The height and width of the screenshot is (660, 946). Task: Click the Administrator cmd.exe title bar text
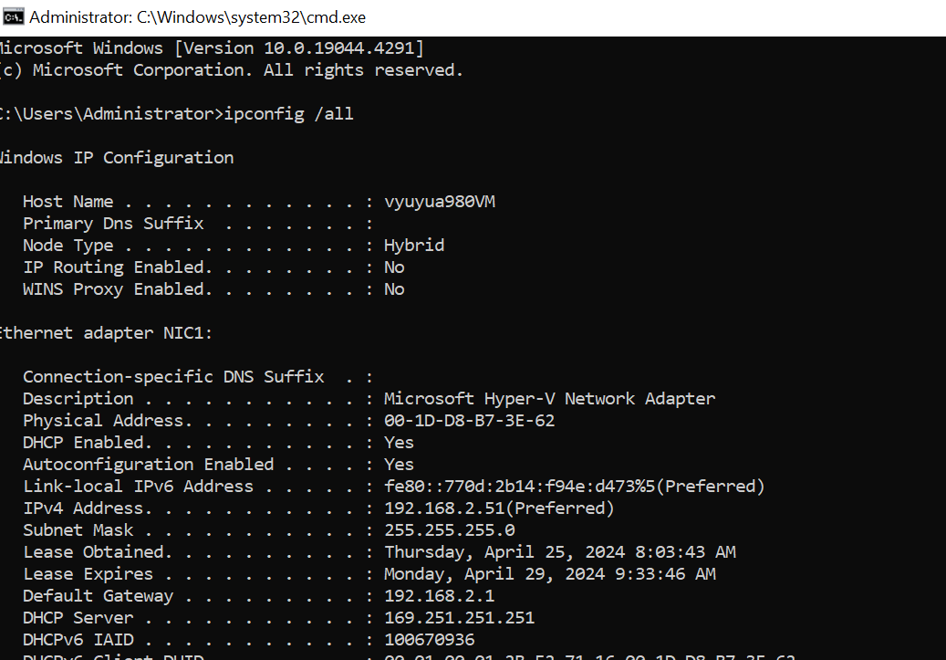point(197,17)
